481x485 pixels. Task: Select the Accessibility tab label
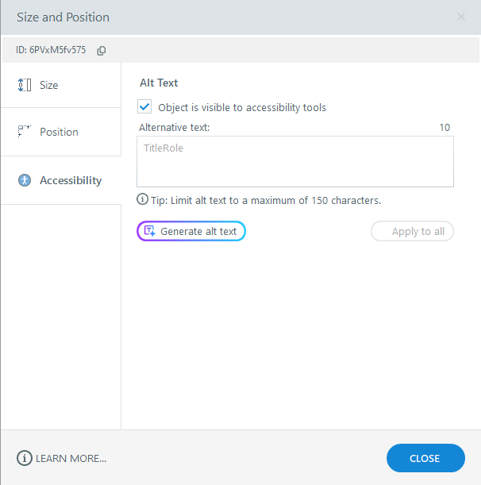tap(71, 180)
